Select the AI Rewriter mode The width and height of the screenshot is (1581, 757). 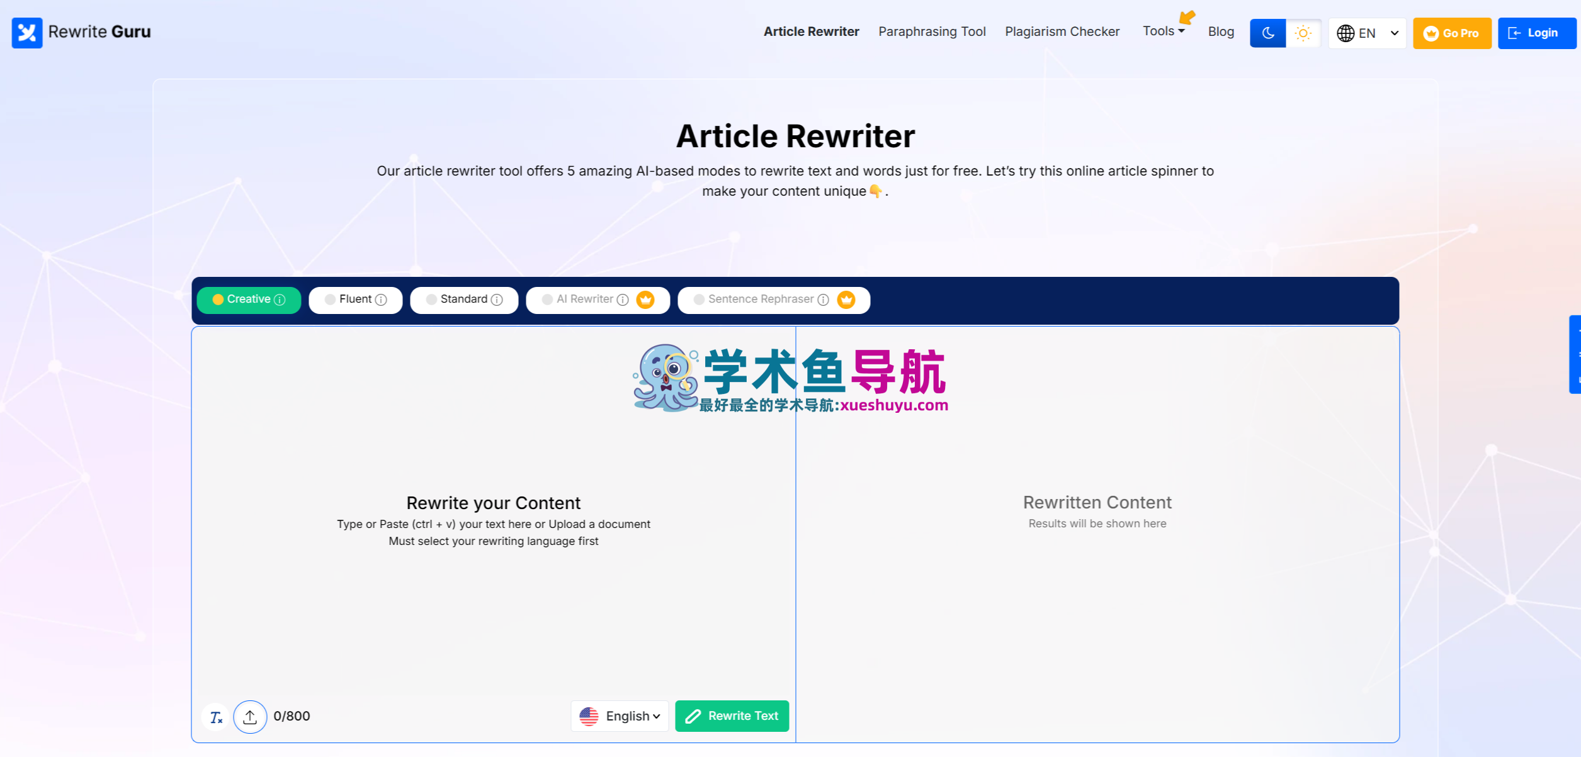598,300
